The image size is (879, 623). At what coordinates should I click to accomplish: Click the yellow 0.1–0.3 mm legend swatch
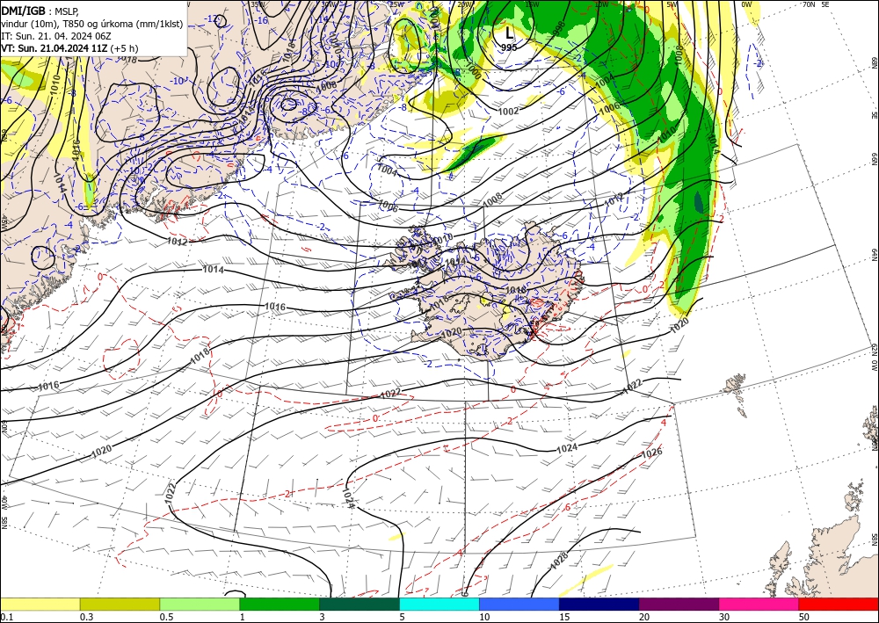pos(40,604)
